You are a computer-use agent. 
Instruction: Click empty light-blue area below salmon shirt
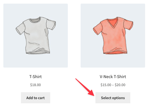point(113,61)
